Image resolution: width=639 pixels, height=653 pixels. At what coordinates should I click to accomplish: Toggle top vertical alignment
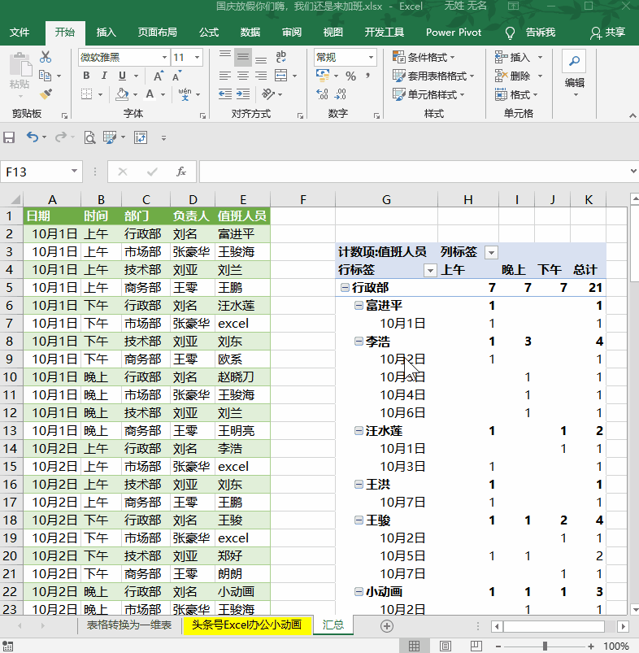[225, 54]
